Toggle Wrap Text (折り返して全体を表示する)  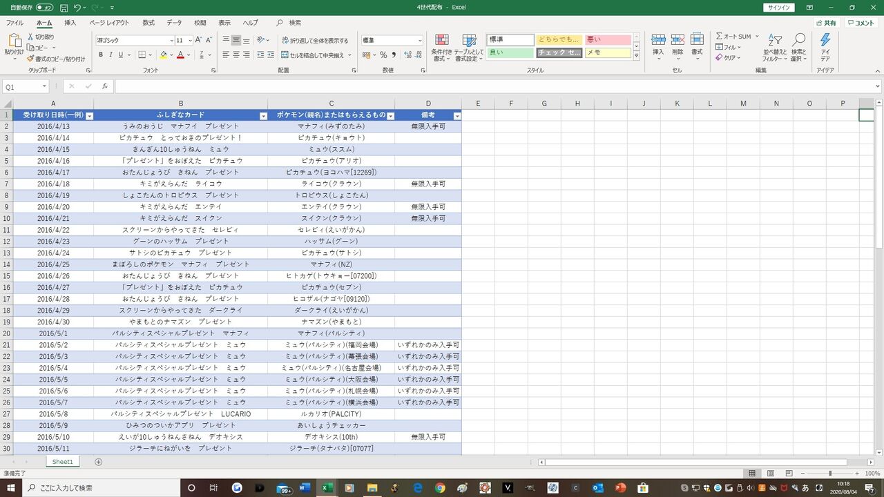(315, 41)
